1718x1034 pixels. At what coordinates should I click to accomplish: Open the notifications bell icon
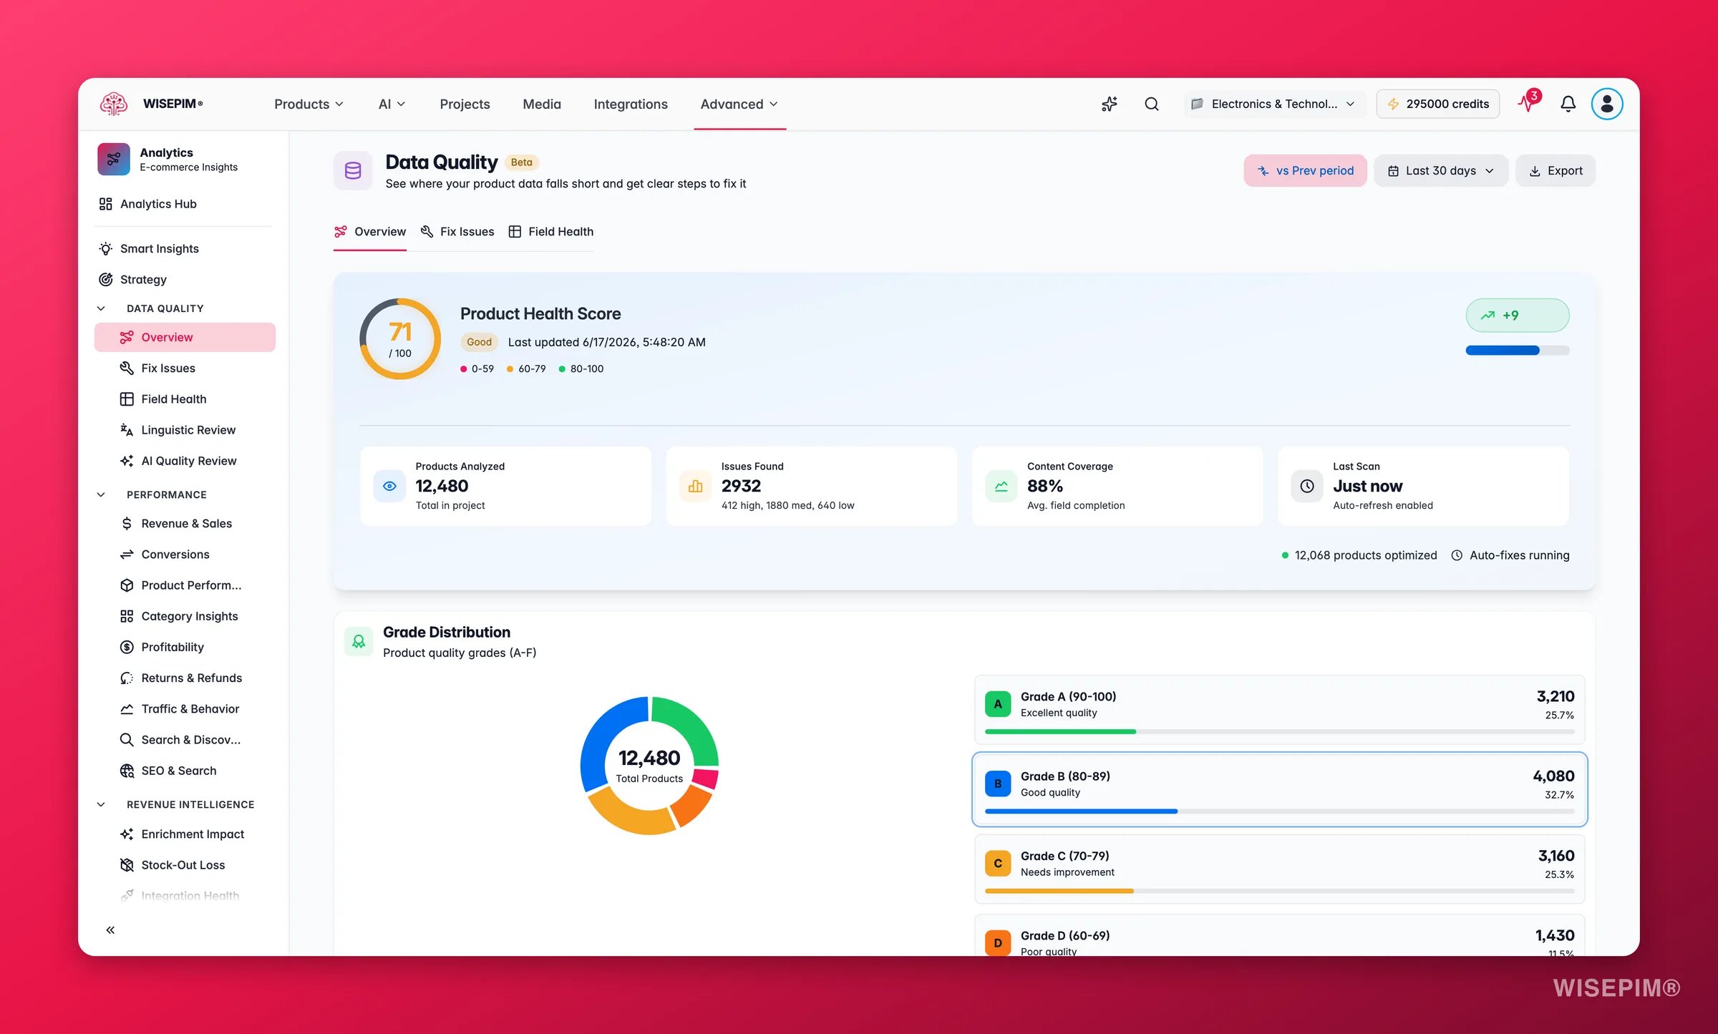1568,104
